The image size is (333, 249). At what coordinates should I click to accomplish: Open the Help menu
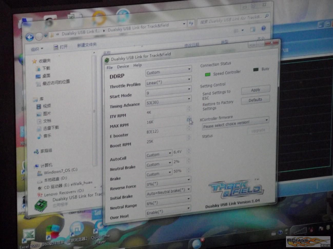[138, 65]
